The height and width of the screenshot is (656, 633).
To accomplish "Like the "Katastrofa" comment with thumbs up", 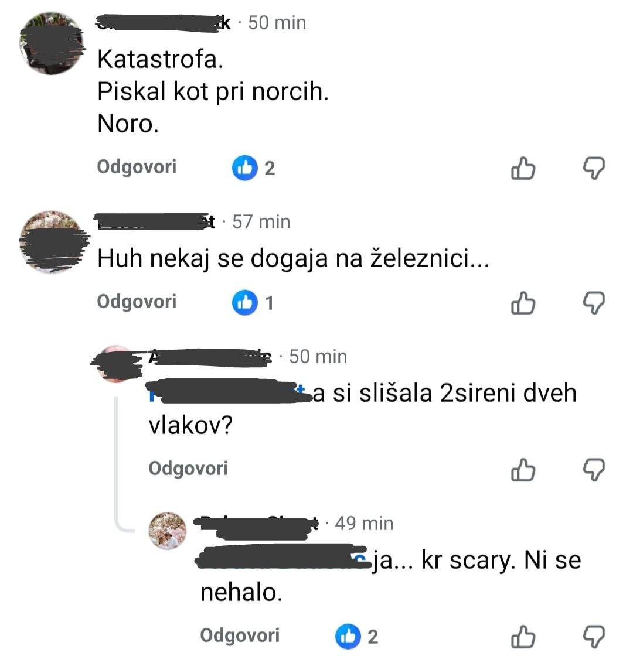I will coord(523,169).
